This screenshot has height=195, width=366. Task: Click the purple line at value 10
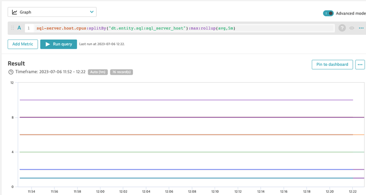point(189,100)
